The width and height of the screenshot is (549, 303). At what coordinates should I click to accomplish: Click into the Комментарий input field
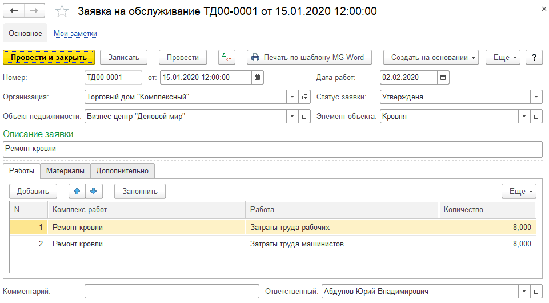tap(171, 292)
